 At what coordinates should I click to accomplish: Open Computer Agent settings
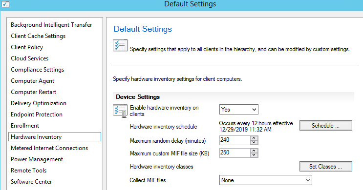32,81
